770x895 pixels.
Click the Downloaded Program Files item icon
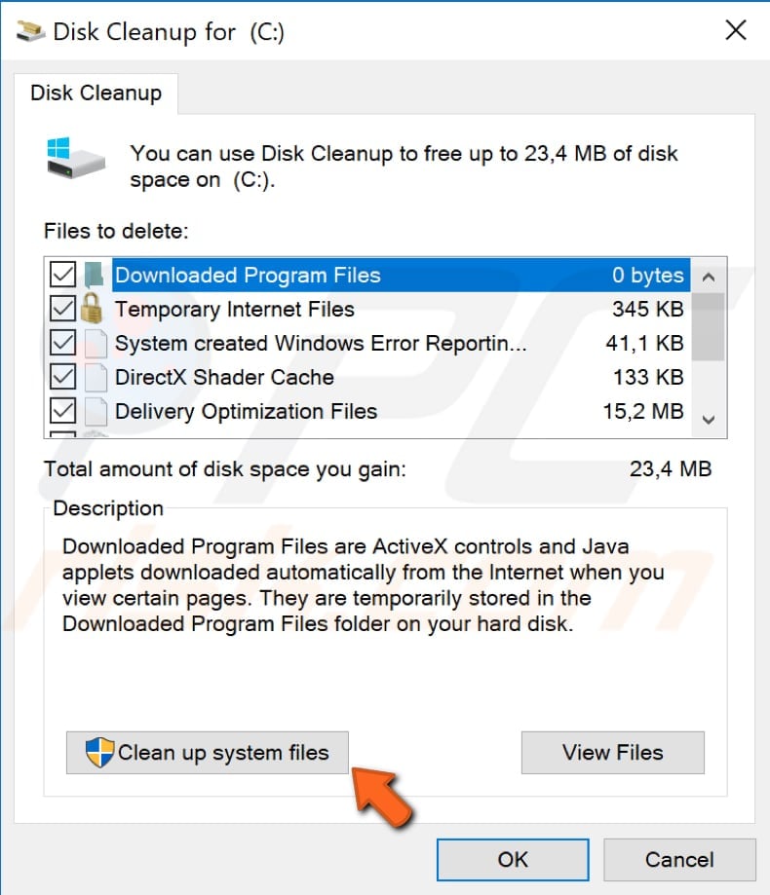point(96,275)
